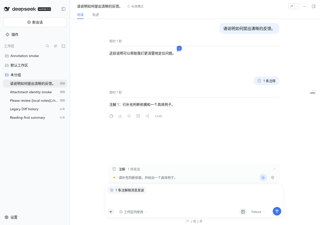Screen dimensions: 320x225
Task: Switch to the 轨迹 tab
Action: (96, 15)
